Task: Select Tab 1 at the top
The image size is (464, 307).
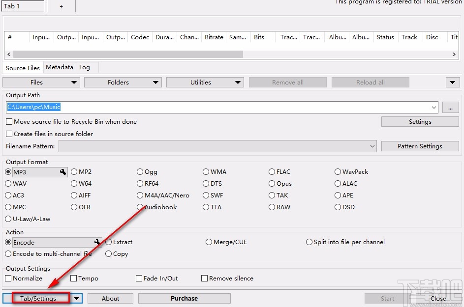Action: tap(23, 6)
